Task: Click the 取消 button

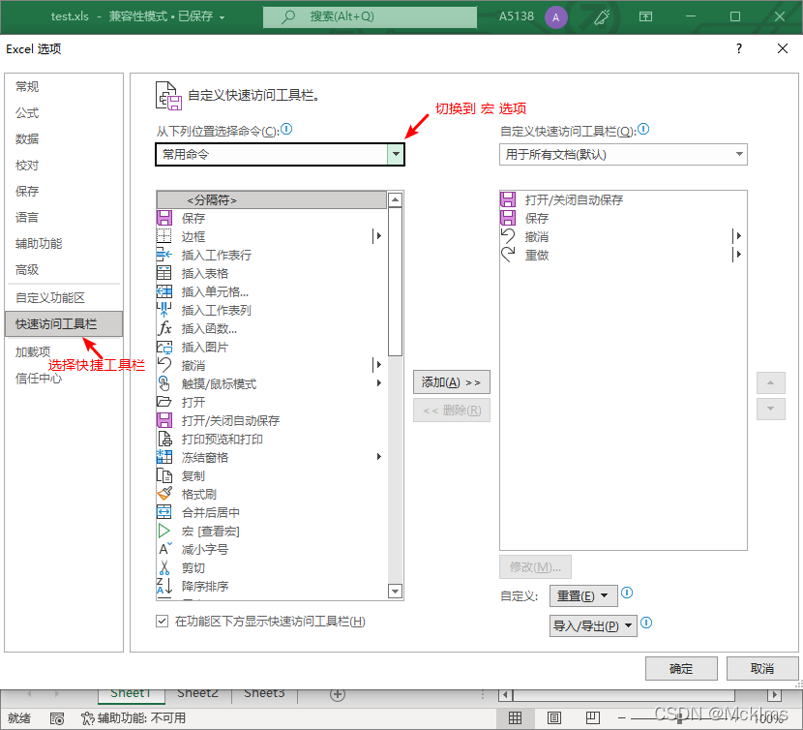Action: coord(762,668)
